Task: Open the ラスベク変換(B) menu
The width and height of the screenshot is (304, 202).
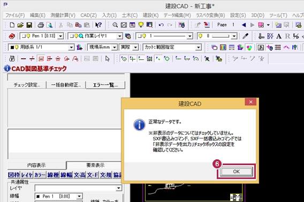Action: point(210,15)
